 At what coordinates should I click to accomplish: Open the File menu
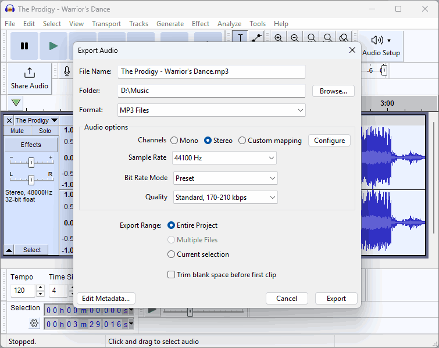[10, 24]
